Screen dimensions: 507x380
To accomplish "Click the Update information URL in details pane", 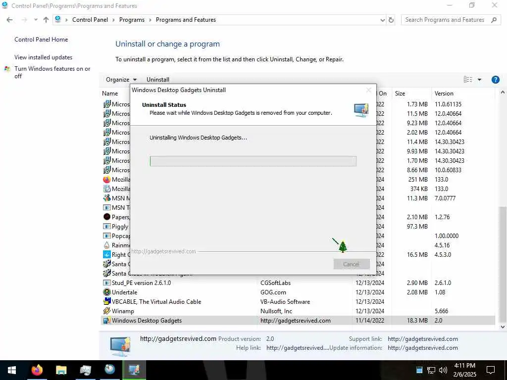I will (423, 348).
